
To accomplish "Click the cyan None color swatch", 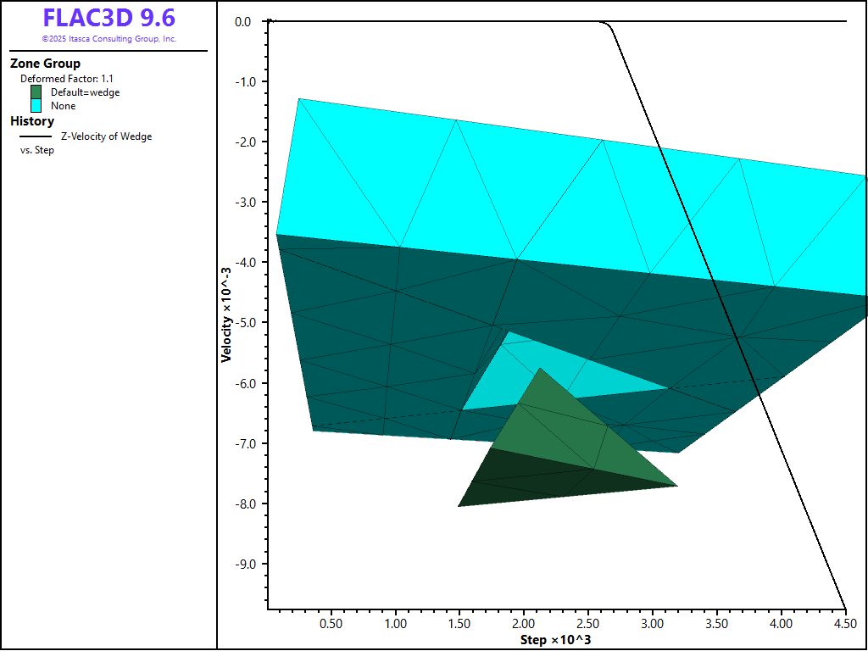I will [x=36, y=106].
